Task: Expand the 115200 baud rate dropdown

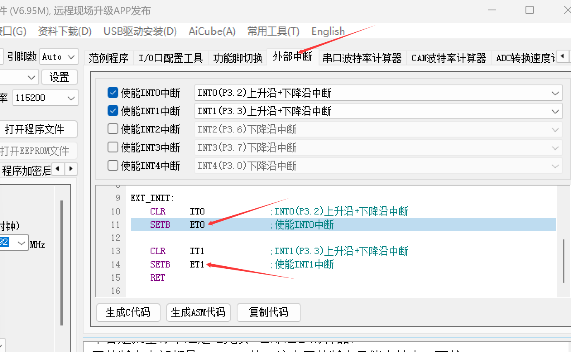Action: pyautogui.click(x=45, y=98)
